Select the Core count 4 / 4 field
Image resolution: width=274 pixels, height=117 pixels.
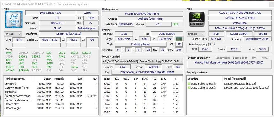(x=19, y=40)
